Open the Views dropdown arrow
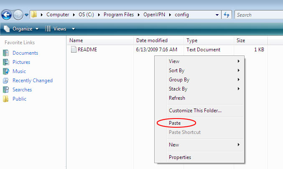283x169 pixels. tap(73, 29)
